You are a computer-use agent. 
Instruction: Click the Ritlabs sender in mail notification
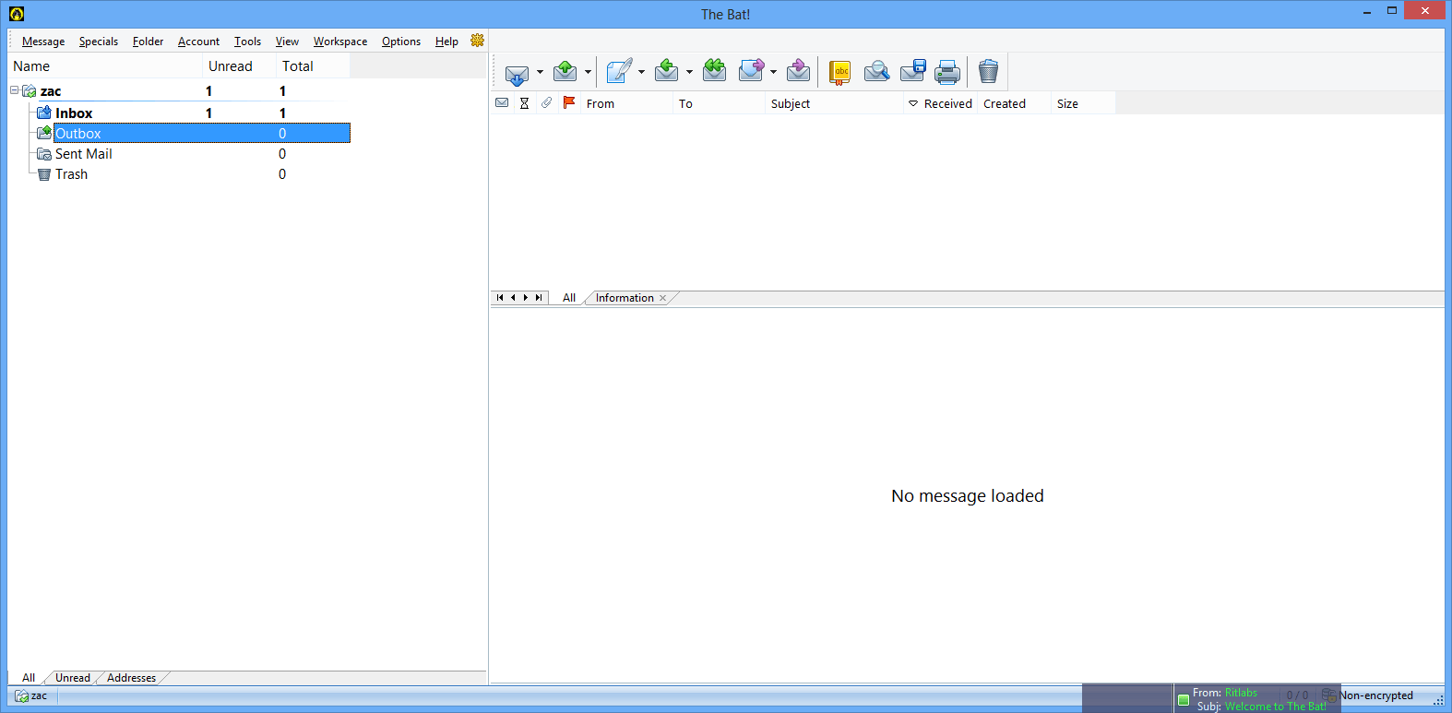coord(1241,693)
